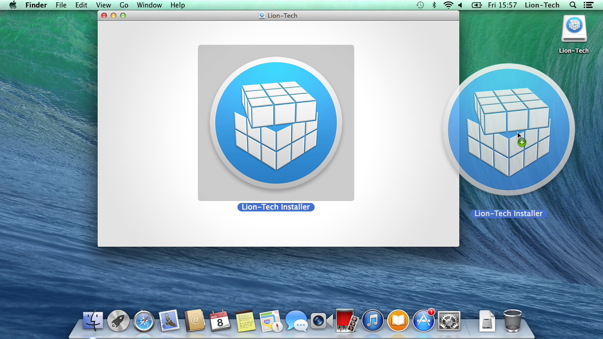Screen dimensions: 603x339
Task: Launch Safari from the Dock
Action: 144,321
